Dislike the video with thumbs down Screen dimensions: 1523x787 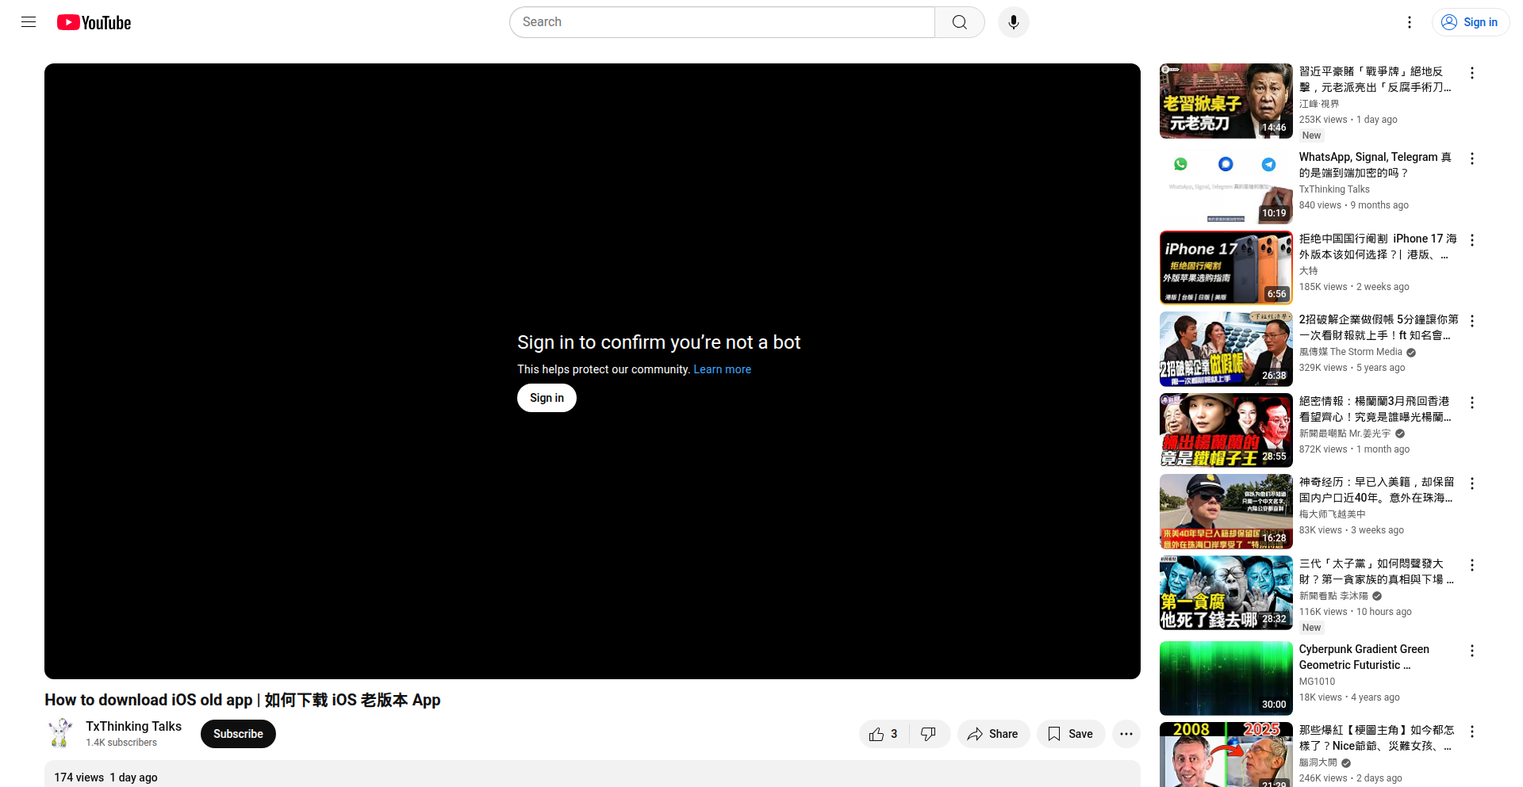(929, 734)
